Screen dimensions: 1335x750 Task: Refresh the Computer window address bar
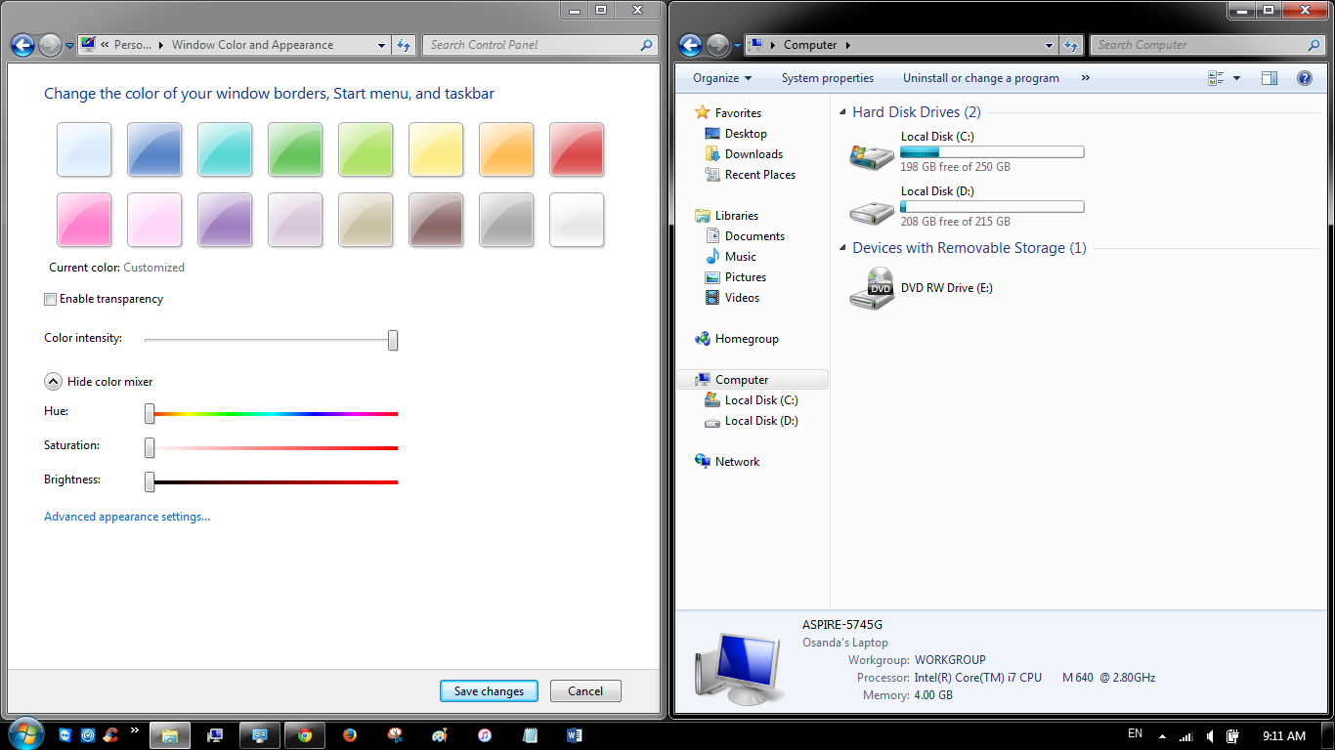(1071, 45)
